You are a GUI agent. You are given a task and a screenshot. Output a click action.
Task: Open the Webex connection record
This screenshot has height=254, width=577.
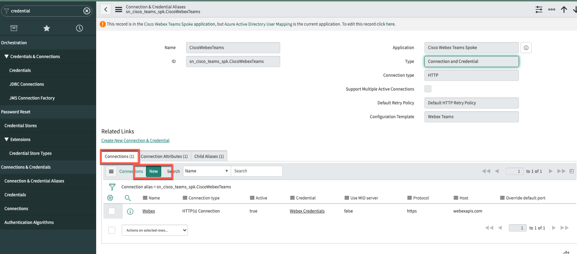pos(149,211)
